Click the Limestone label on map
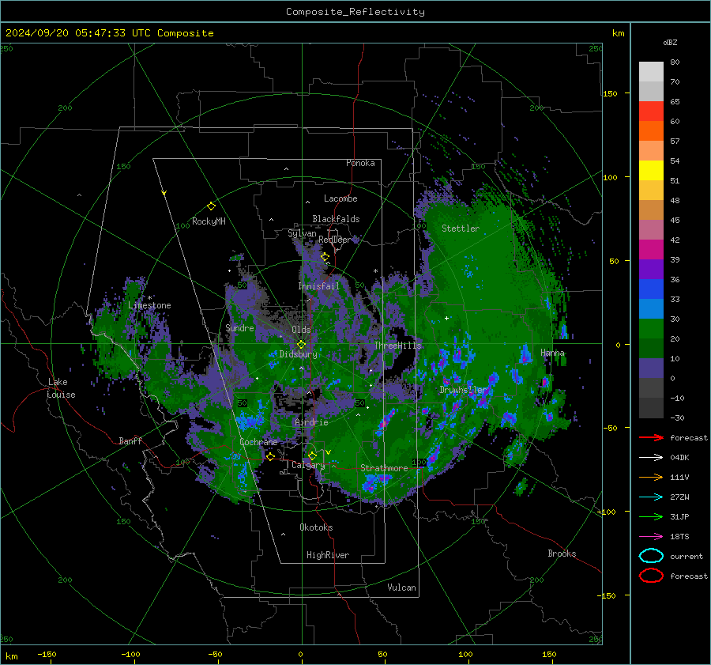The image size is (711, 665). 149,305
